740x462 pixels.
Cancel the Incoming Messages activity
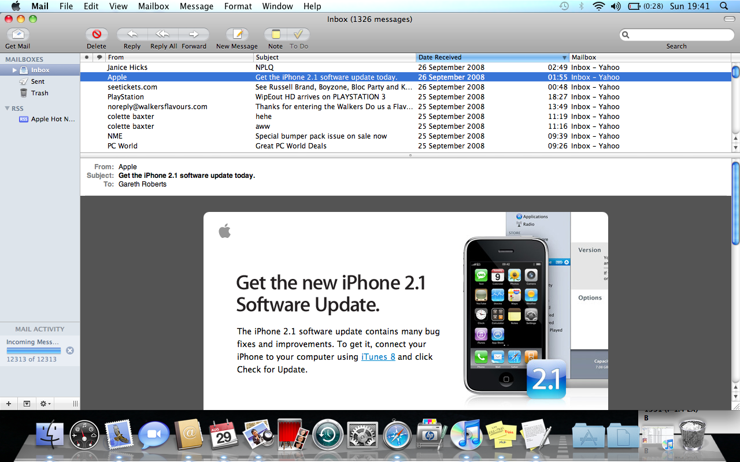pos(70,351)
